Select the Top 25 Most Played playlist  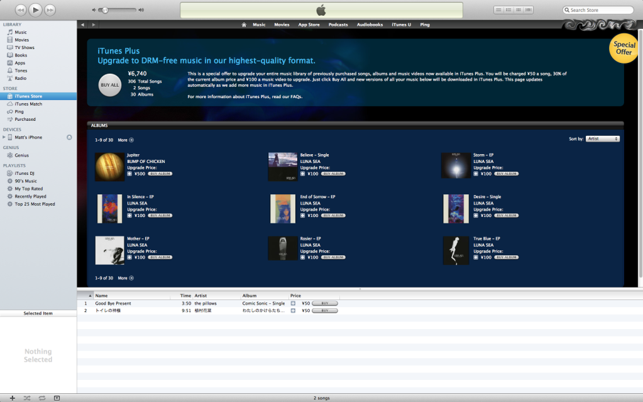tap(35, 204)
